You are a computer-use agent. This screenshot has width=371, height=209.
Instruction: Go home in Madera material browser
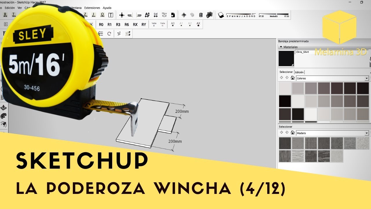point(293,133)
